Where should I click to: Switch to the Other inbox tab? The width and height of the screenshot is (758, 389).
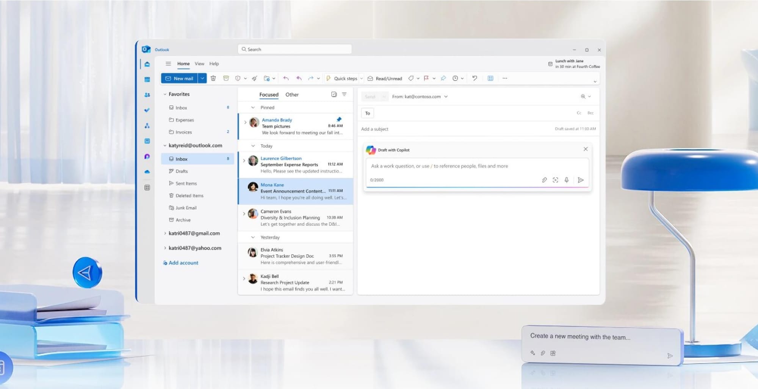[x=292, y=95]
